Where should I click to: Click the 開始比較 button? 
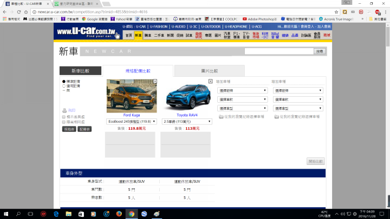coord(315,161)
